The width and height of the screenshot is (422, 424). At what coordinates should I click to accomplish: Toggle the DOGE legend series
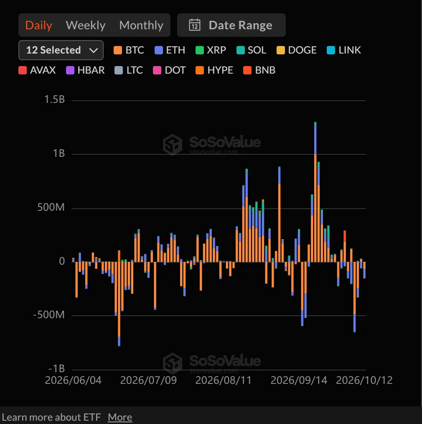296,50
